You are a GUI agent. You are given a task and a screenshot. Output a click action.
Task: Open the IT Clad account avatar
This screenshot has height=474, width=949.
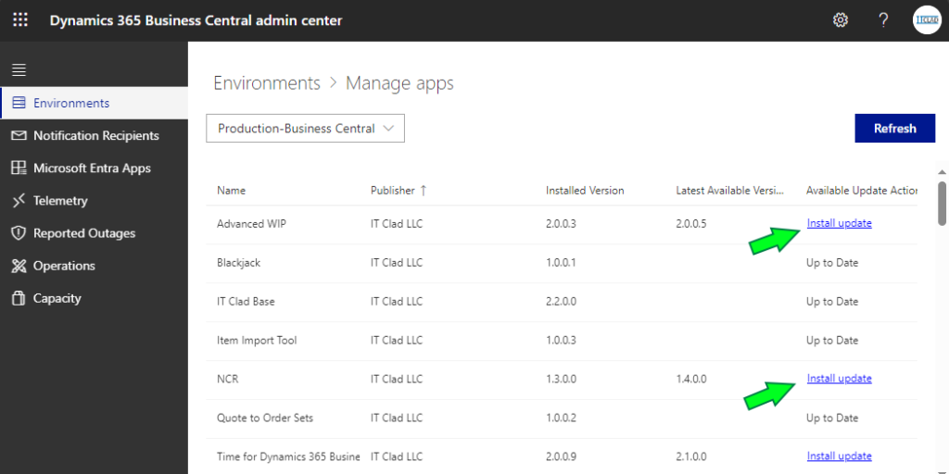coord(927,20)
